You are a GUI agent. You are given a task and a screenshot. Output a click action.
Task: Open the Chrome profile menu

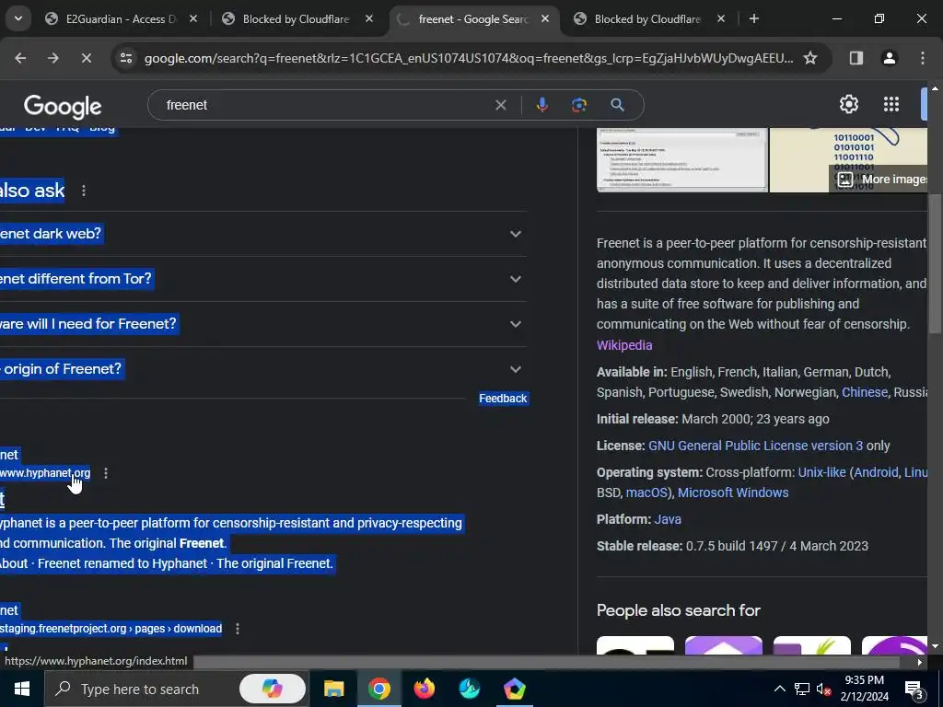coord(890,58)
